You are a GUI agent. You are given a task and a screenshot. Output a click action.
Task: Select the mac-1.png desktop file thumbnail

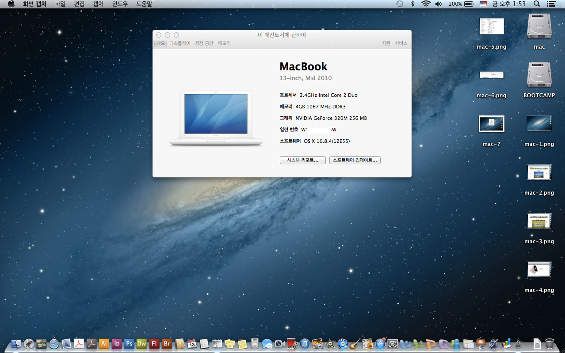coord(539,124)
